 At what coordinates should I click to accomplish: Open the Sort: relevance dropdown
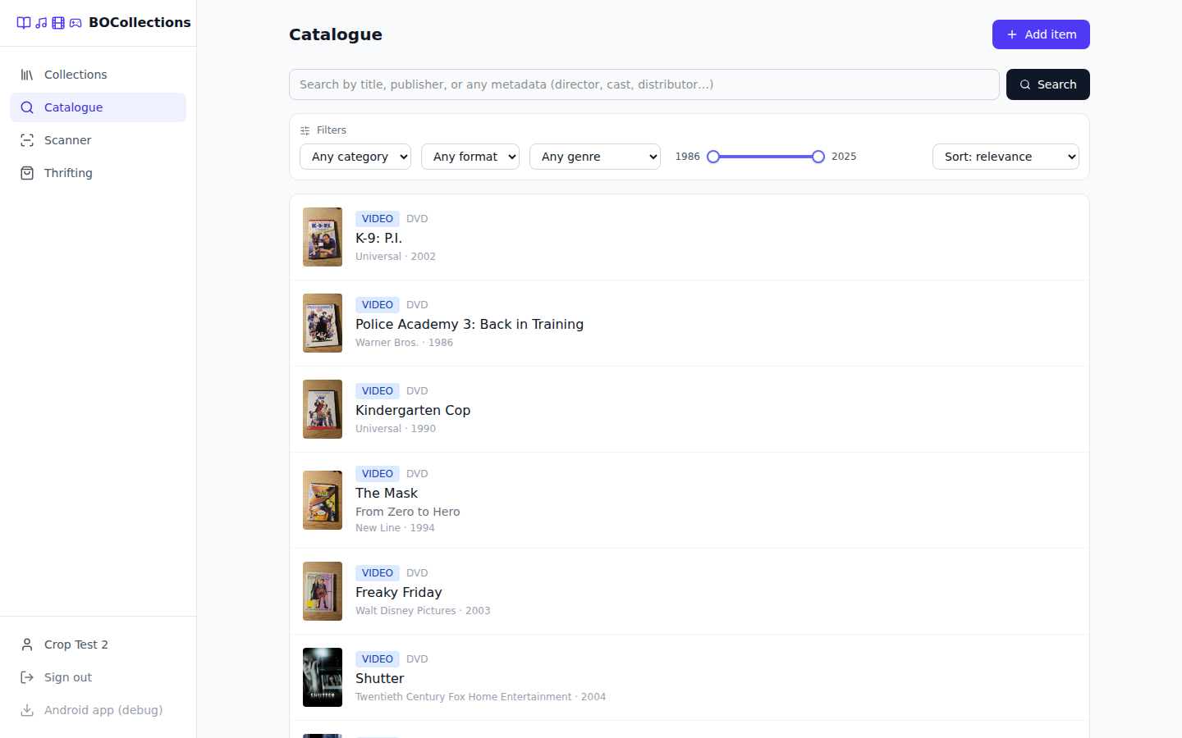(x=1006, y=157)
